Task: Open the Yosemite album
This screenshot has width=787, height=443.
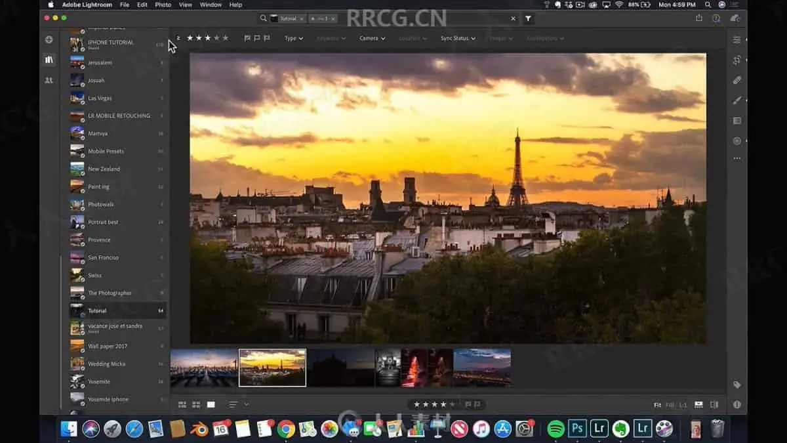Action: pyautogui.click(x=99, y=381)
